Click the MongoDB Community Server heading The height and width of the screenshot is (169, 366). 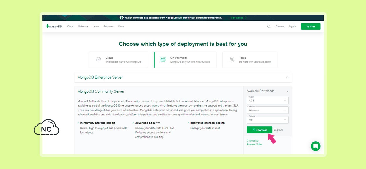101,91
